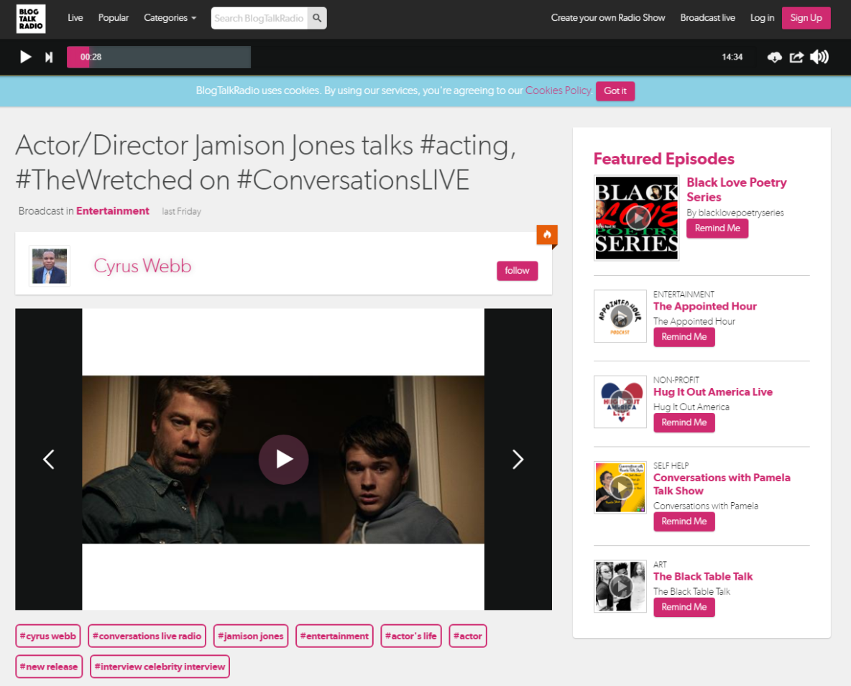
Task: Select the #interview celebrity interview tag
Action: coord(160,667)
